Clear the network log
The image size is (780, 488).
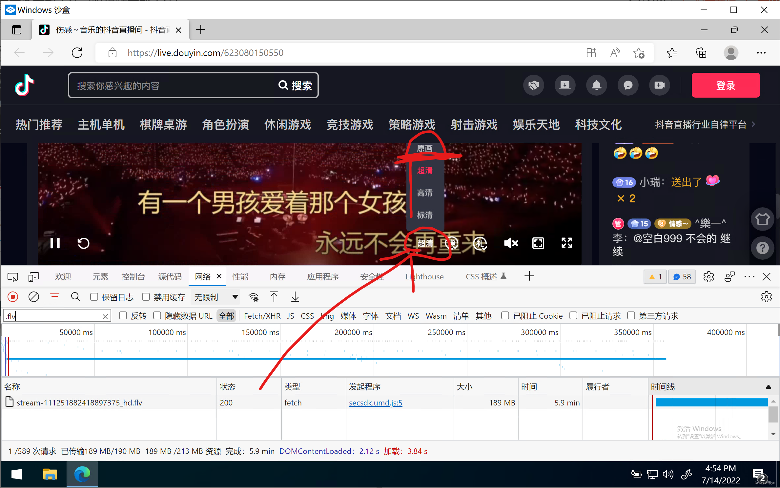[34, 297]
